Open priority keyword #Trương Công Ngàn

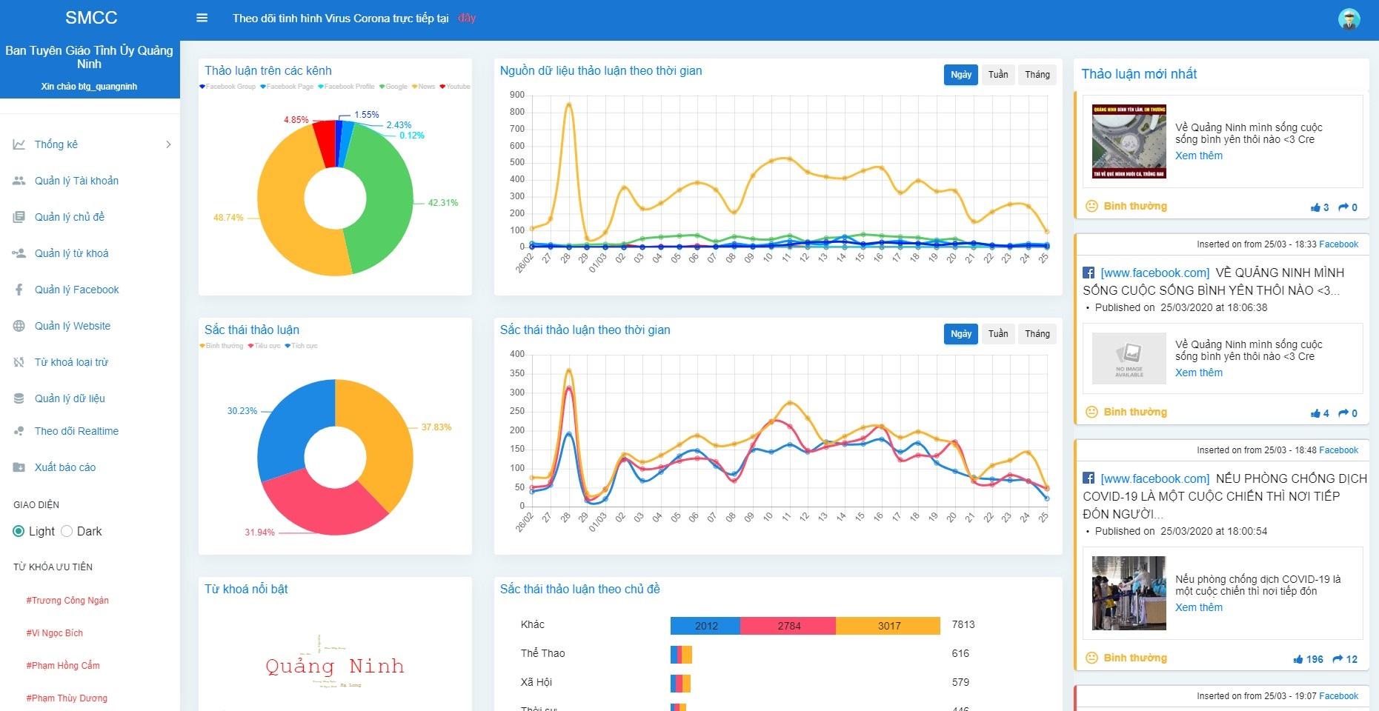coord(67,601)
